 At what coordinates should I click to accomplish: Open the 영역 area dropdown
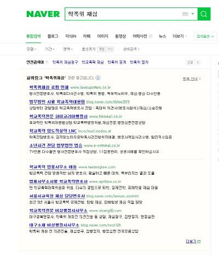[x=68, y=49]
